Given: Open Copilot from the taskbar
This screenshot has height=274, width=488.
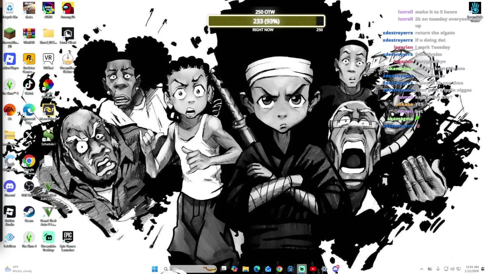Looking at the screenshot, I should pyautogui.click(x=234, y=269).
